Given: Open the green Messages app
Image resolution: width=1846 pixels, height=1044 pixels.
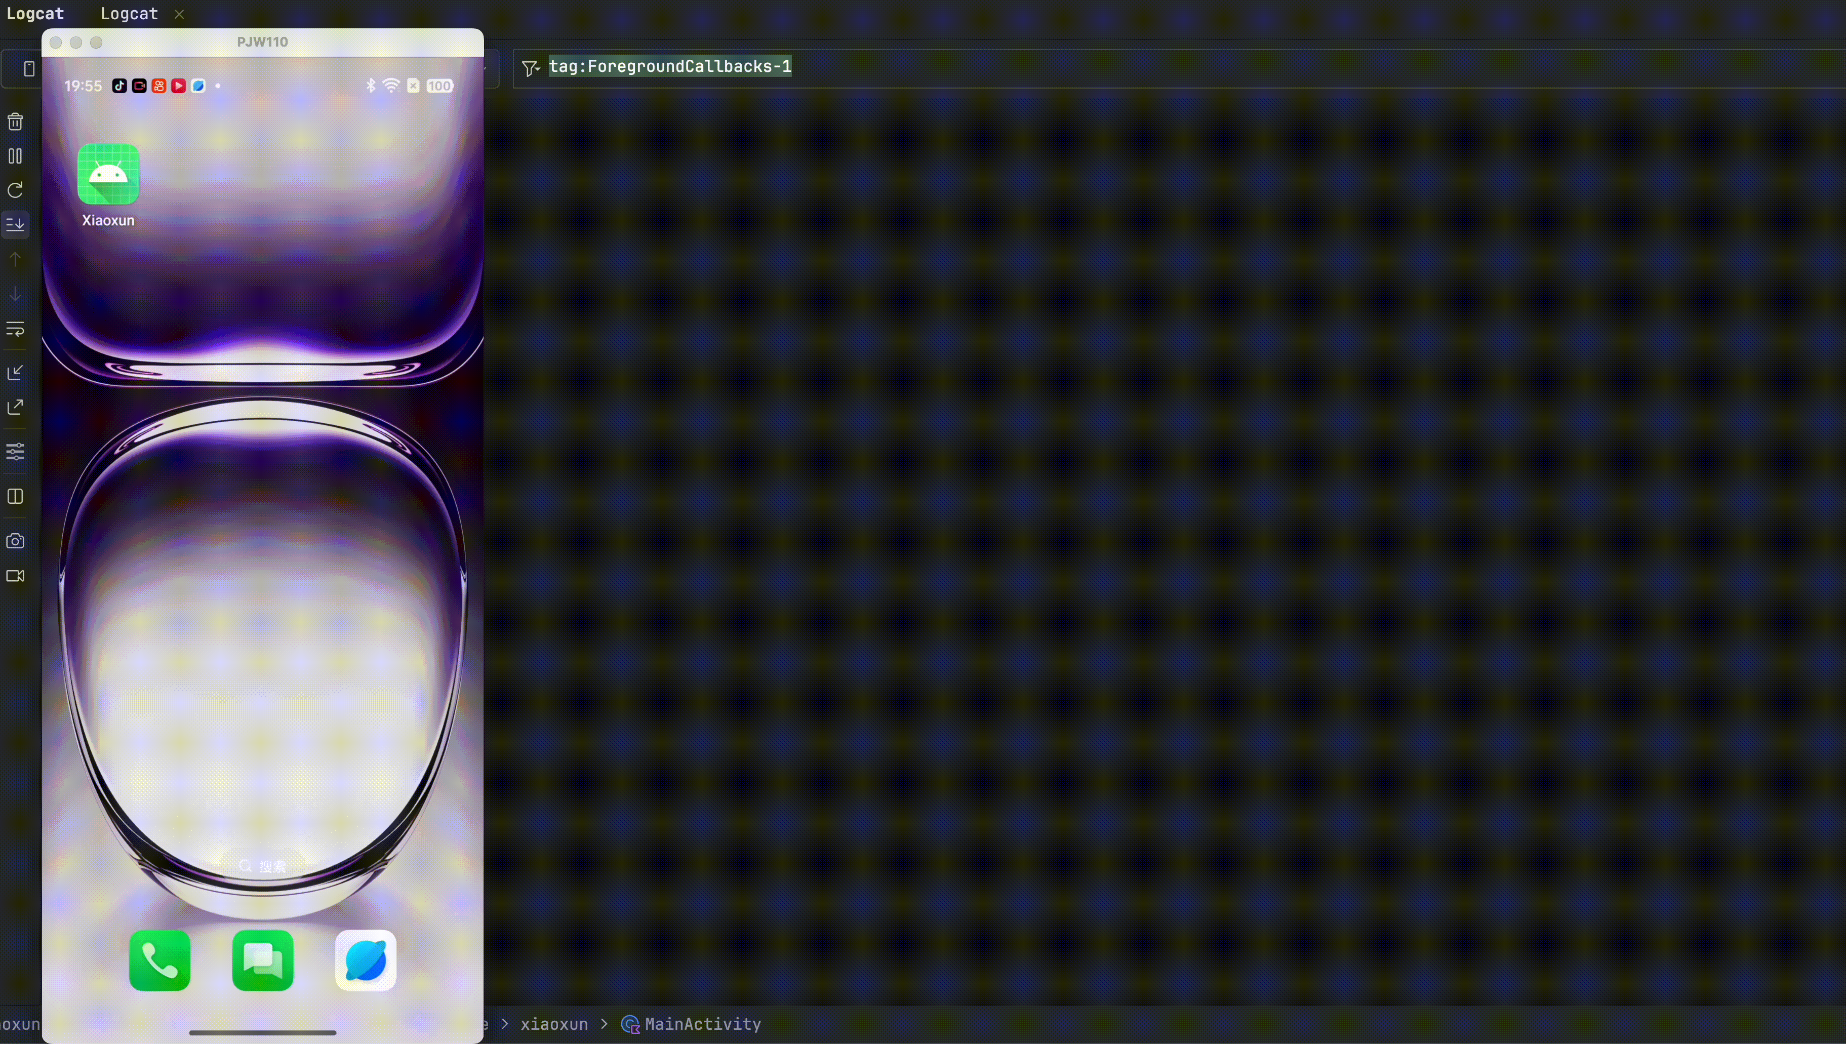Looking at the screenshot, I should click(262, 960).
